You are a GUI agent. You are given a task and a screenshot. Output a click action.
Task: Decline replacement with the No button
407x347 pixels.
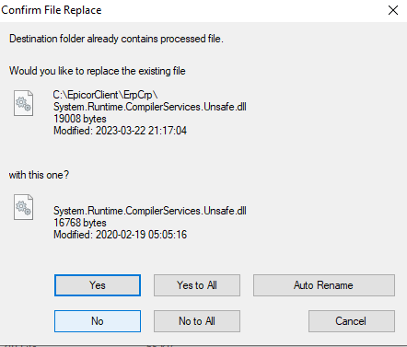pos(98,321)
